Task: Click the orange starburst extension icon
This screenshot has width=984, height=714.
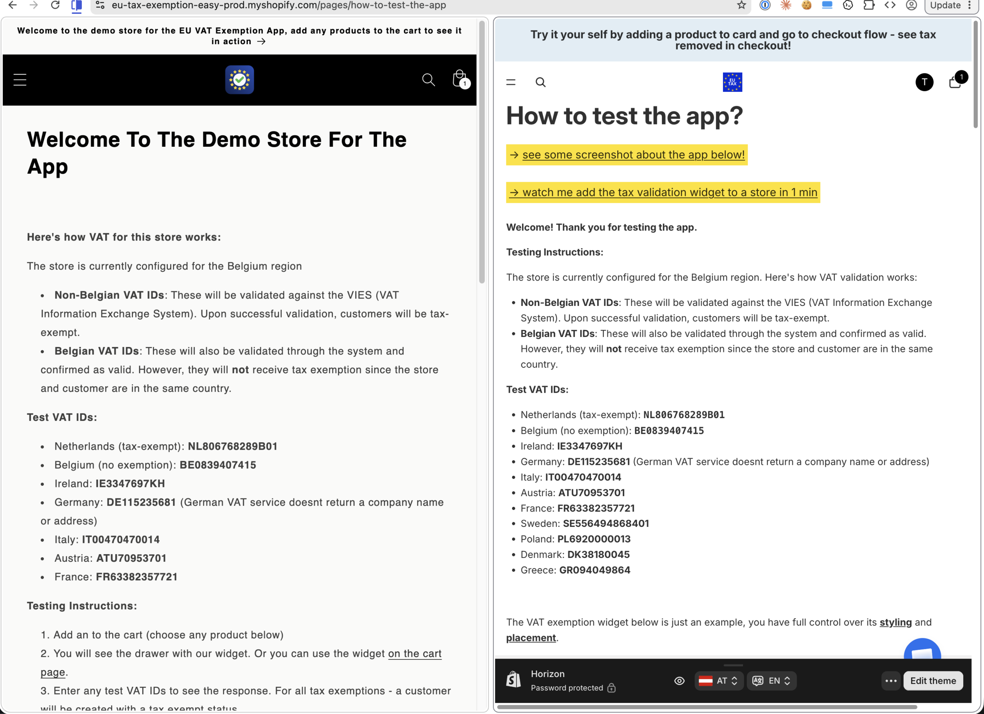Action: pyautogui.click(x=786, y=5)
